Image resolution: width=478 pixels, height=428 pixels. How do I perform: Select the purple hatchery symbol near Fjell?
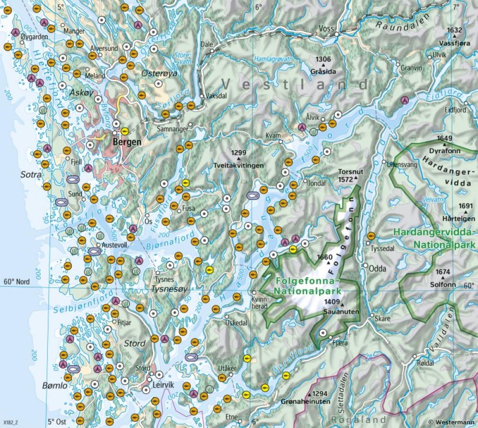[x=88, y=168]
